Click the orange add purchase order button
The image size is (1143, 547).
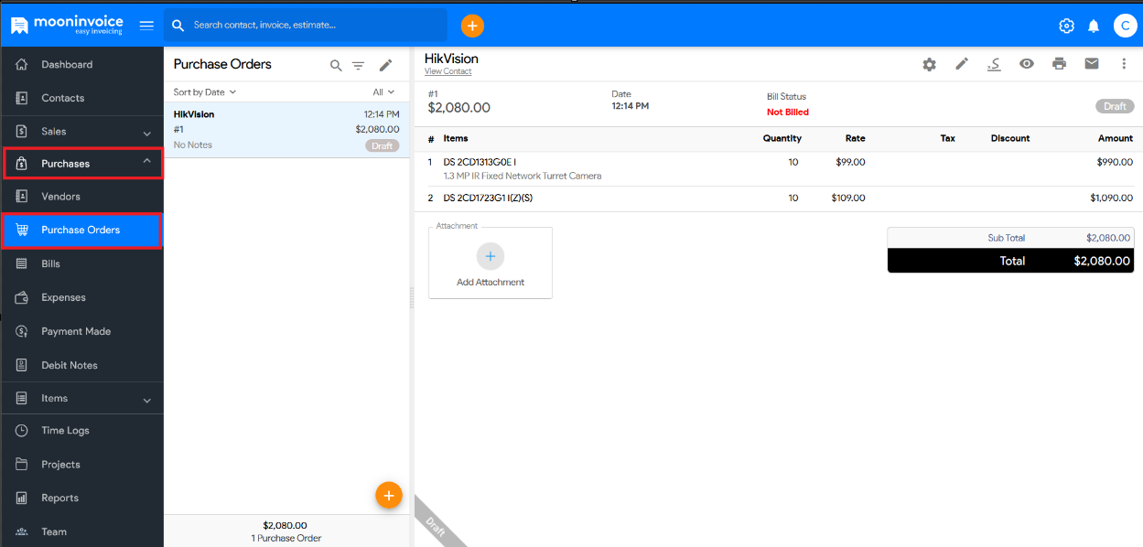[x=389, y=495]
